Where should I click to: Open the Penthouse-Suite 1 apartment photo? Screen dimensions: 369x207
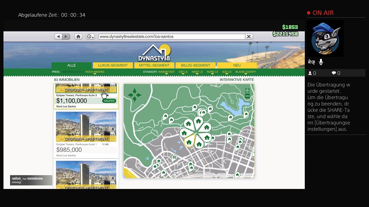click(x=86, y=126)
